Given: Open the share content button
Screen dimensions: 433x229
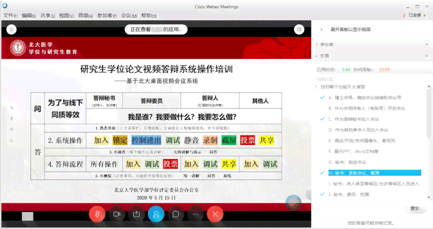Looking at the screenshot, I should coord(136,214).
